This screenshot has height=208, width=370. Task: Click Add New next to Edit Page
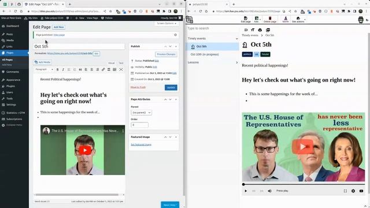[x=59, y=27]
